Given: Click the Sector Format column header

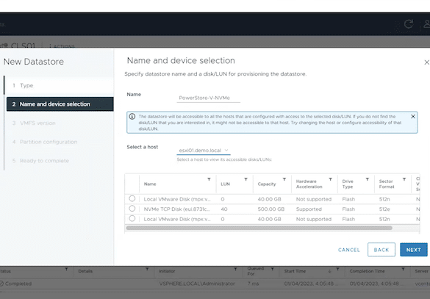Looking at the screenshot, I should coord(387,184).
